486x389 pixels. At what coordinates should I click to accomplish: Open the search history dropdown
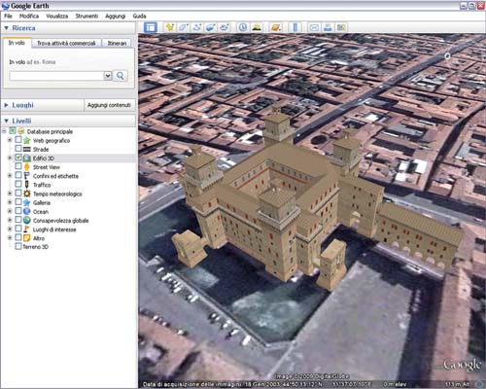click(x=108, y=76)
